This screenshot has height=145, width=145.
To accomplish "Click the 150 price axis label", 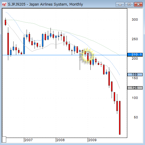I will click(x=135, y=78).
